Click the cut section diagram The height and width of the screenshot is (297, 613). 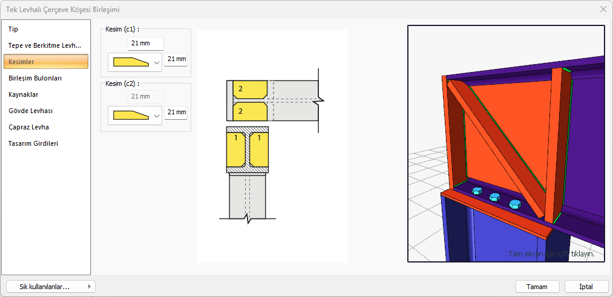coord(272,146)
